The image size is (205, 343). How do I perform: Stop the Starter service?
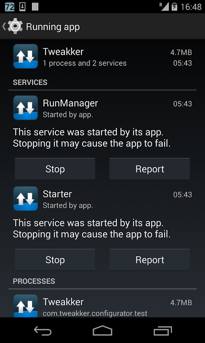tap(55, 260)
